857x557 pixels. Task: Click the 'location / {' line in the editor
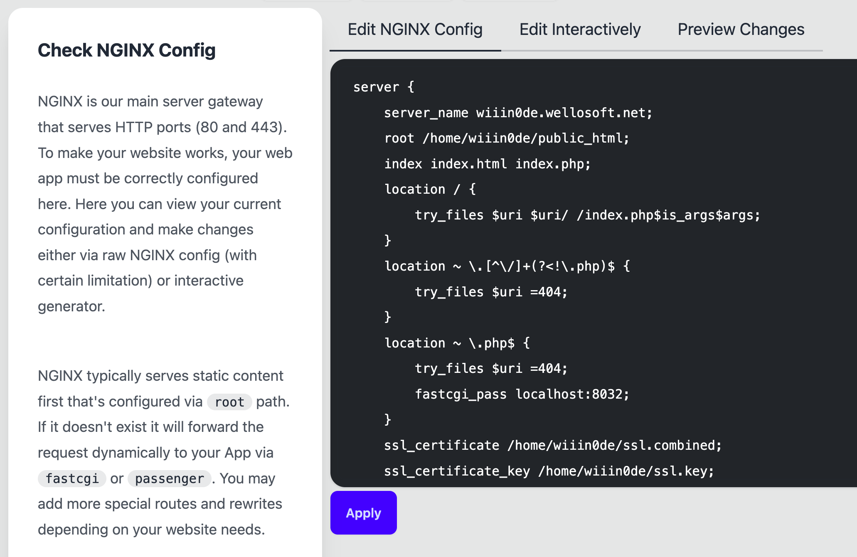point(430,189)
